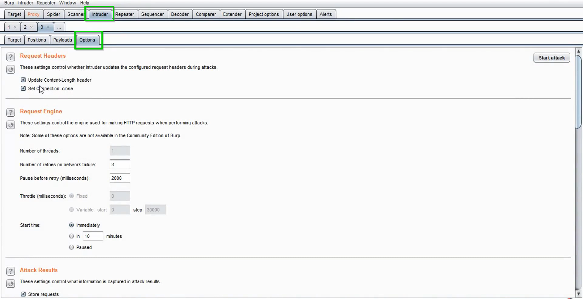Disable Set Connection: close option

[x=23, y=88]
